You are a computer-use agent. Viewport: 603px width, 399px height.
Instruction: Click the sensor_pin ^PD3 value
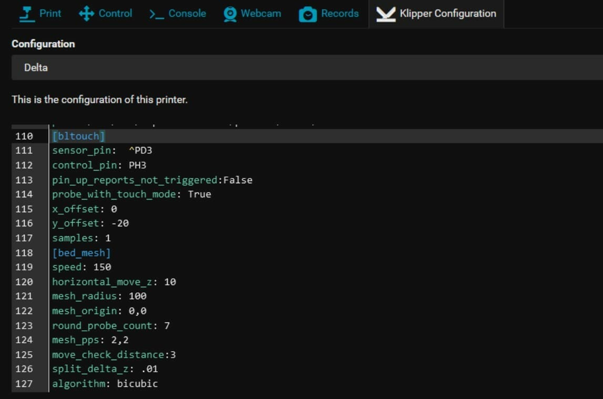click(x=140, y=151)
